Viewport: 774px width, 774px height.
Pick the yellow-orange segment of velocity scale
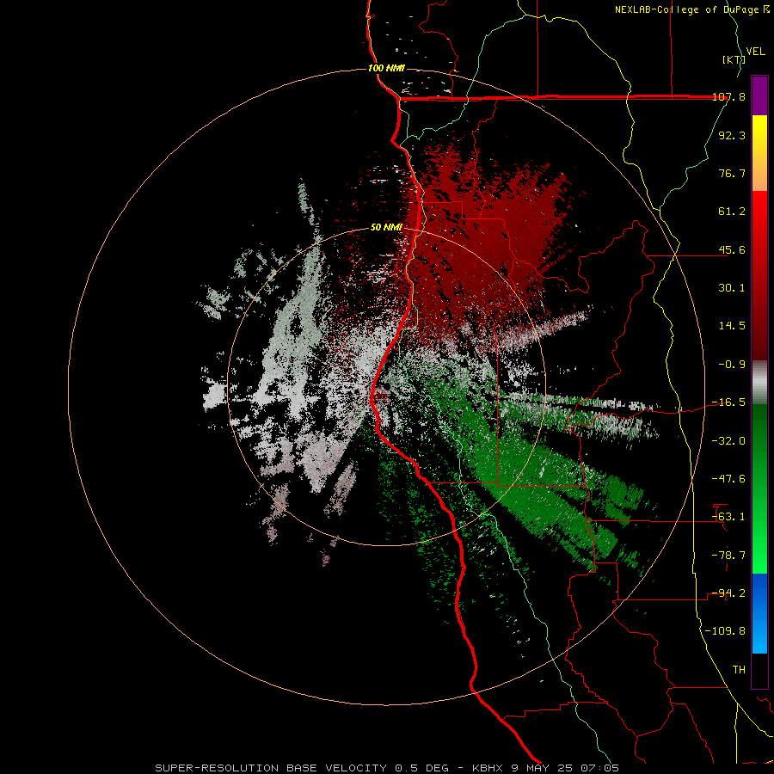[759, 153]
